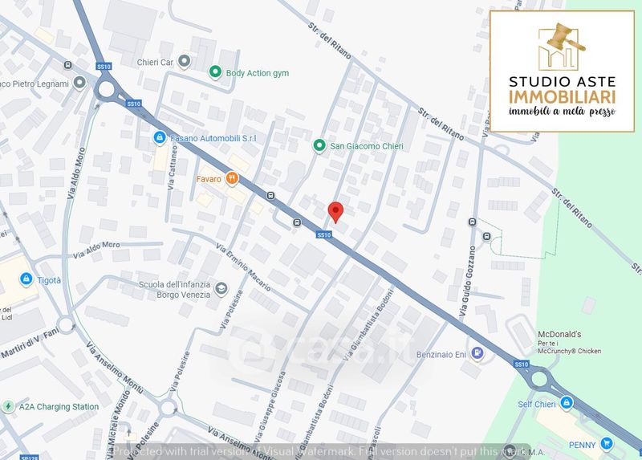Click the PENNY supermarket cart icon
This screenshot has width=642, height=460.
coord(607,444)
